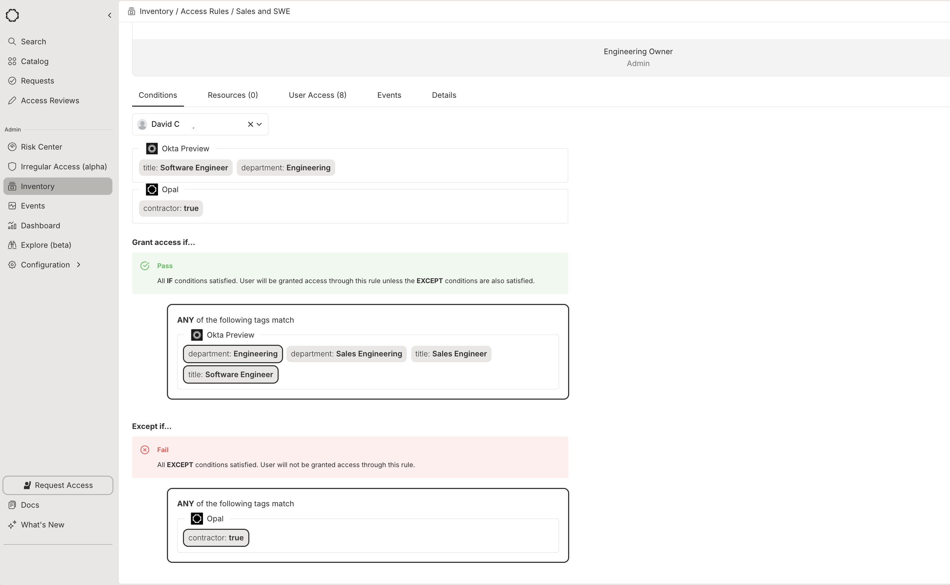Open the Events tab in the rule

(389, 95)
